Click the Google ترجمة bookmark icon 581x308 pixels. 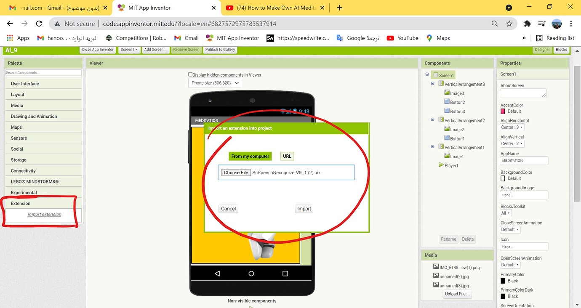[340, 38]
